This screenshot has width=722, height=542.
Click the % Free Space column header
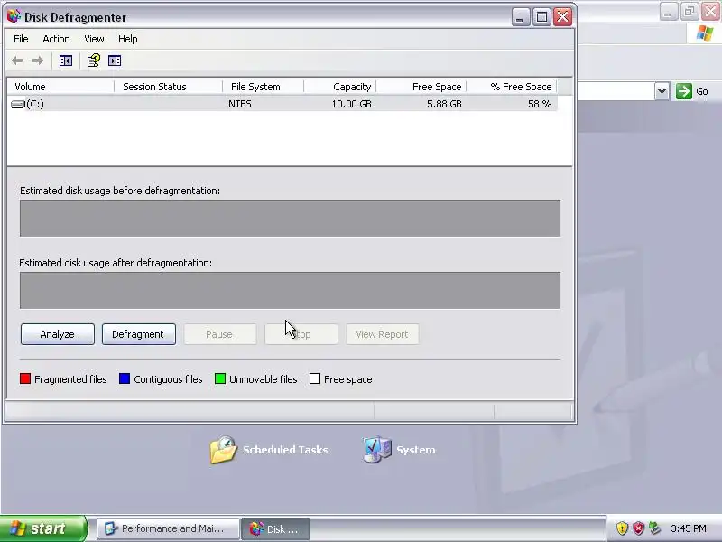click(512, 87)
